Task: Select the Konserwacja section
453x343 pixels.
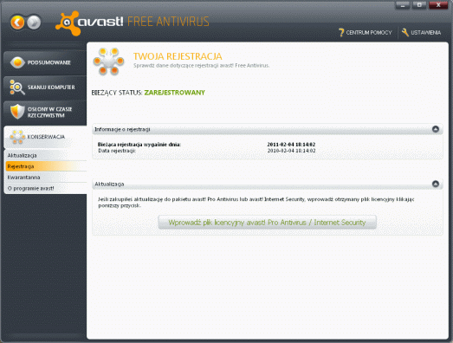Action: point(45,137)
